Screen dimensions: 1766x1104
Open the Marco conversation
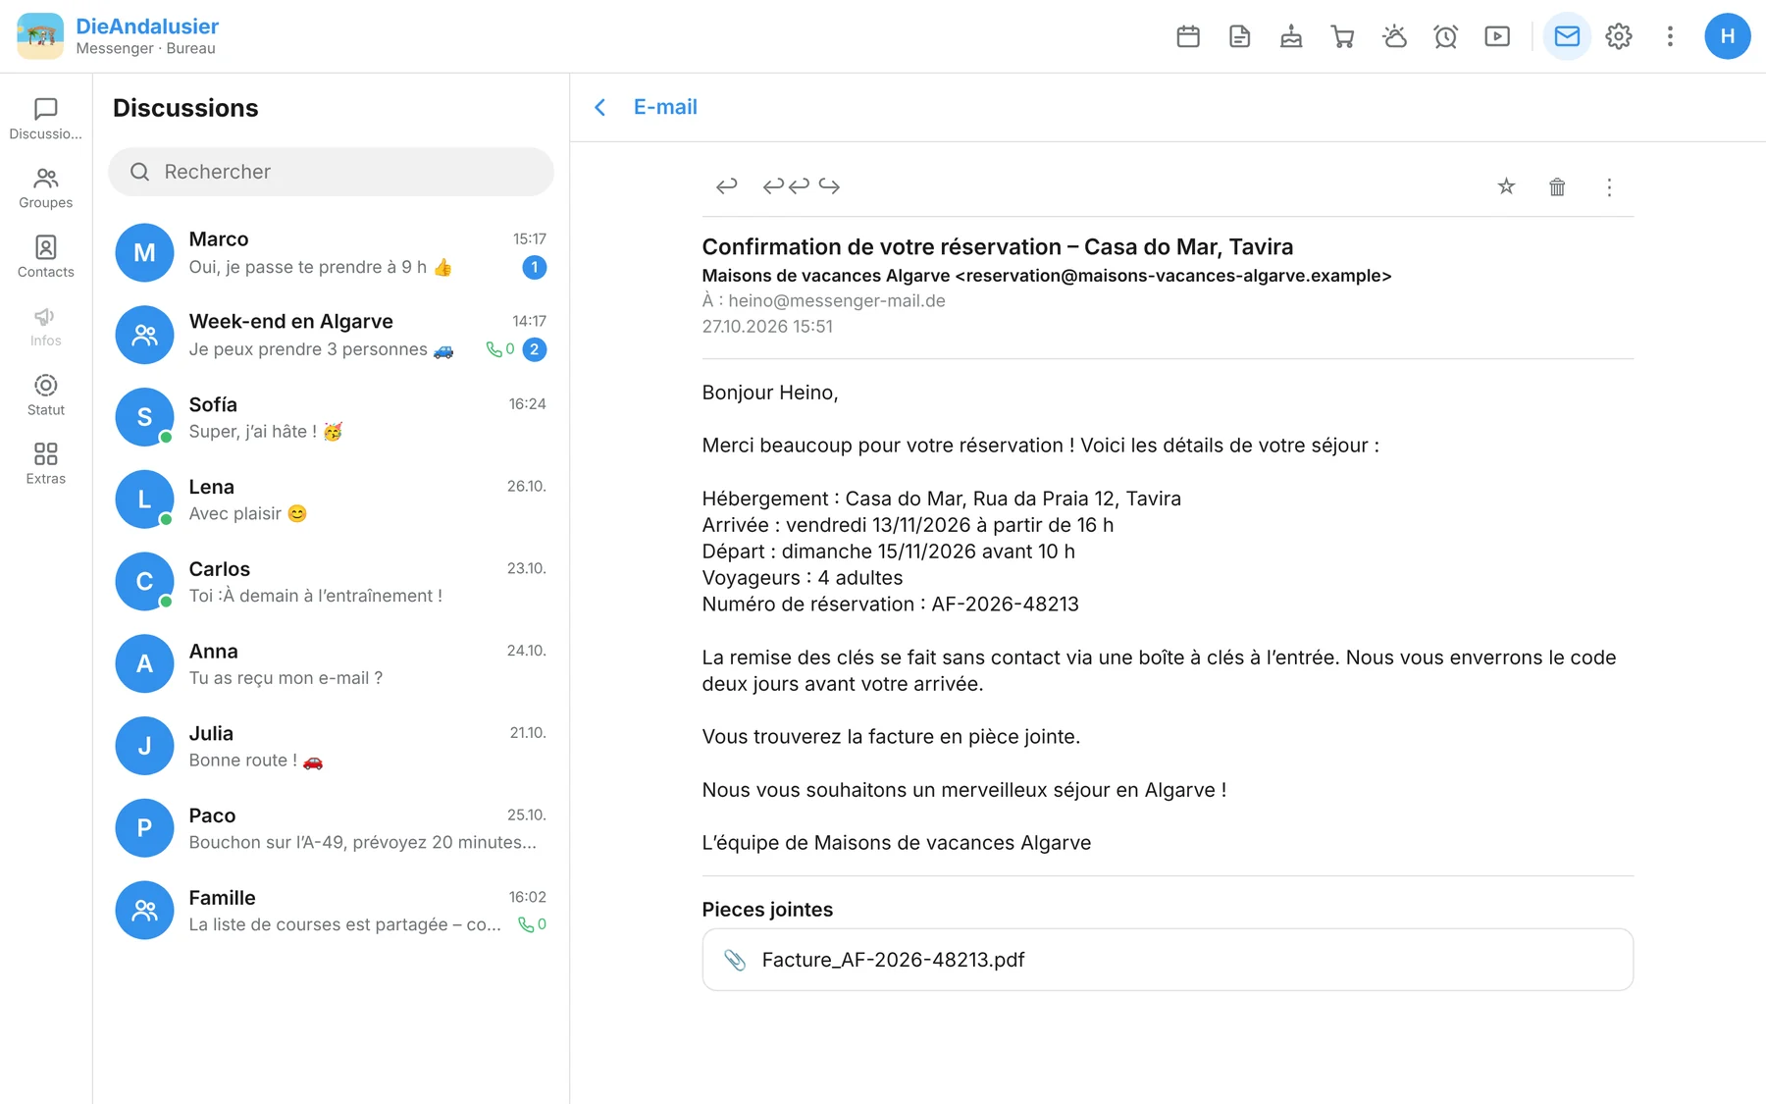click(x=331, y=252)
